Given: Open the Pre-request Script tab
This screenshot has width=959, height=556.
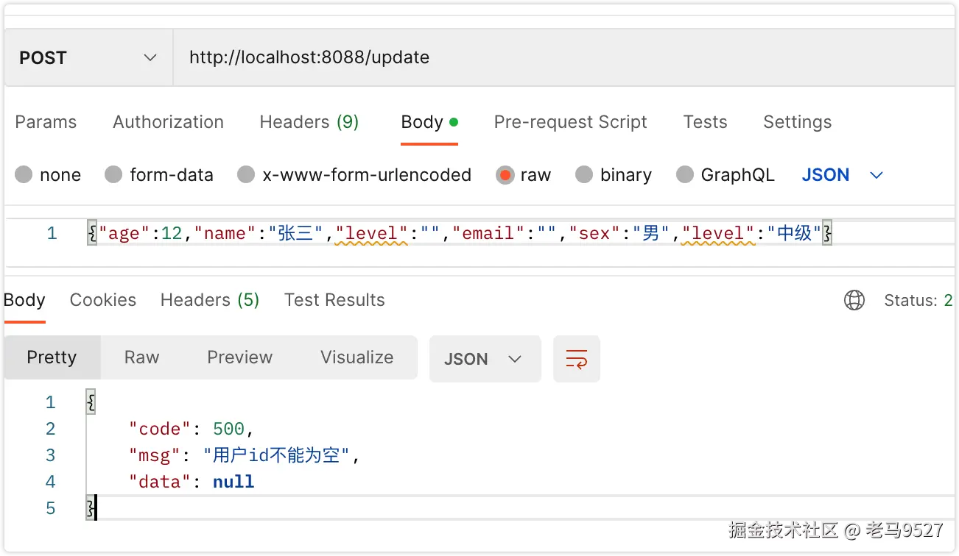Looking at the screenshot, I should point(570,122).
